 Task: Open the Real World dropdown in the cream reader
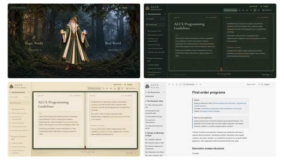click(x=118, y=84)
